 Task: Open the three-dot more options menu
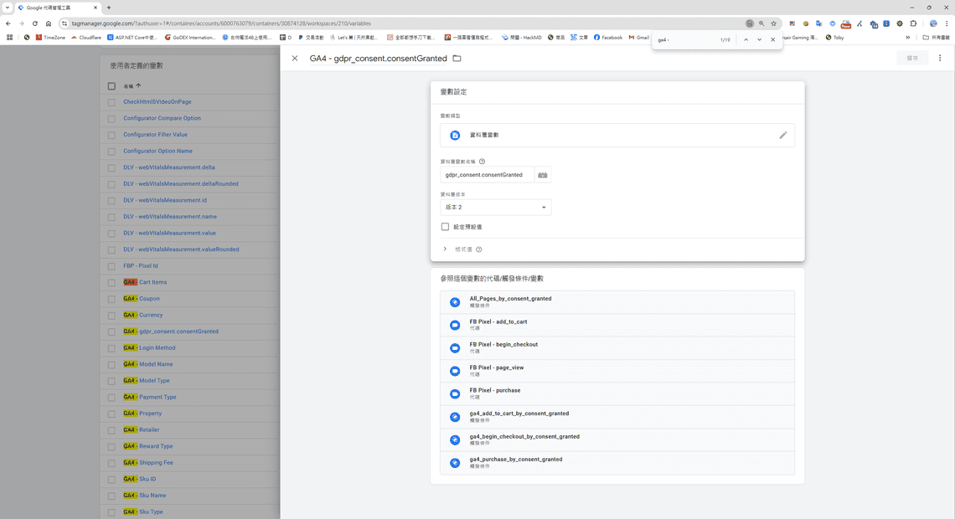click(x=940, y=59)
